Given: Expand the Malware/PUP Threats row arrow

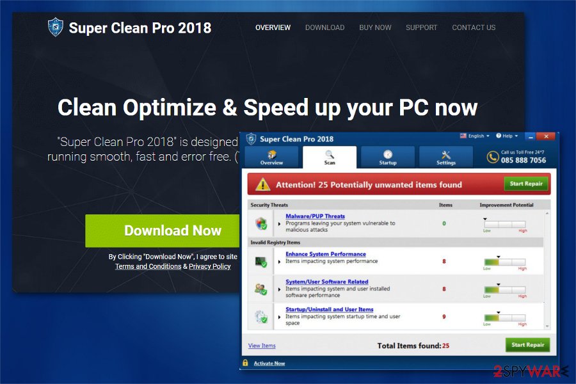Looking at the screenshot, I should pos(280,223).
